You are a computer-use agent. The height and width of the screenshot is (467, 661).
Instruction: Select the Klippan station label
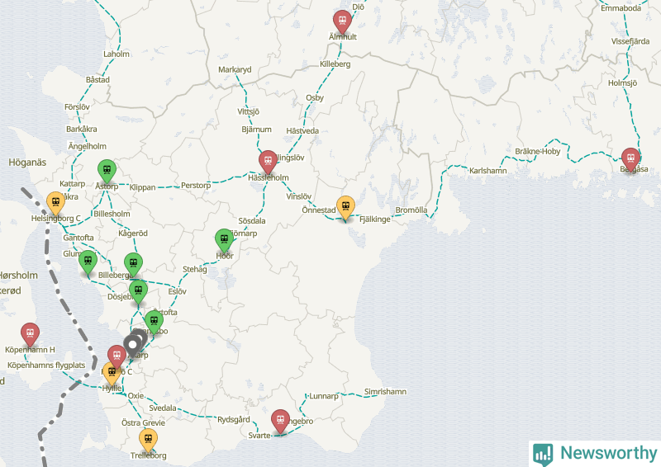[x=142, y=187]
